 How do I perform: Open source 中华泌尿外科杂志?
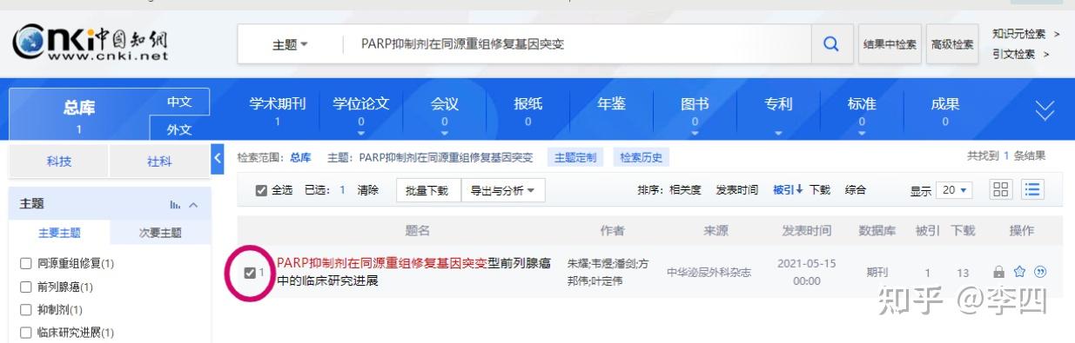point(709,273)
